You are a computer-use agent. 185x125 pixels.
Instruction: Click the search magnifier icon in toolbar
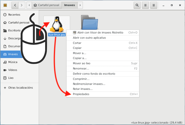(x=137, y=5)
